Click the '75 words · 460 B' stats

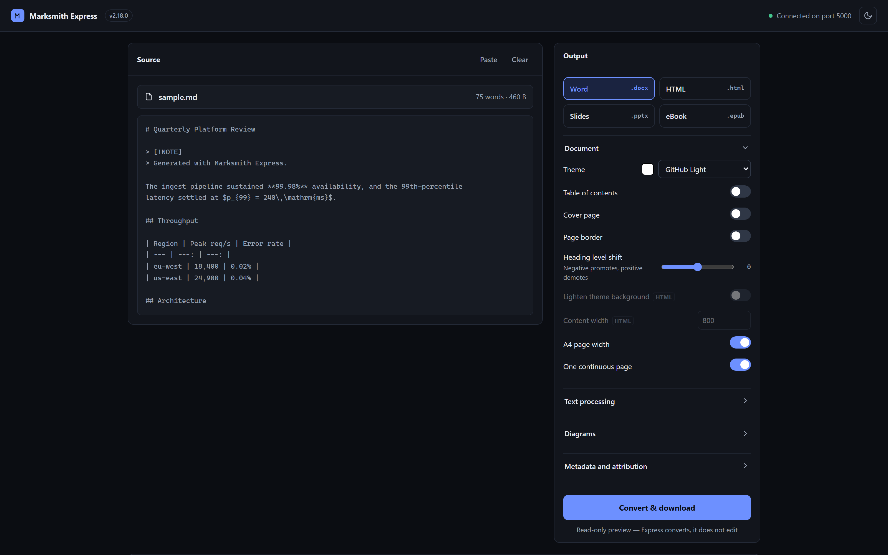coord(501,97)
